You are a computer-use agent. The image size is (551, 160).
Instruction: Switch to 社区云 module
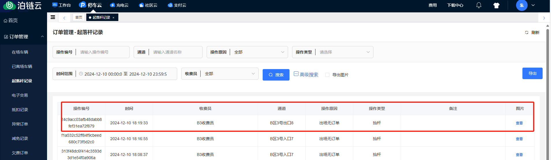(x=148, y=5)
